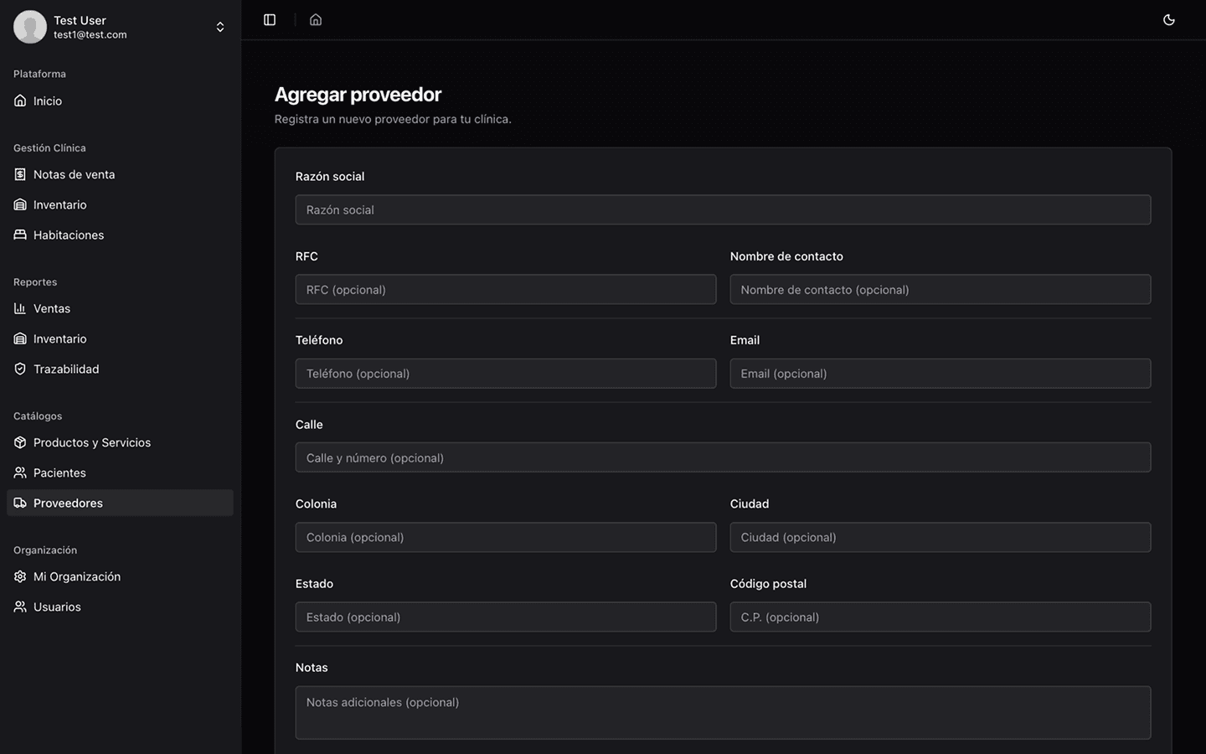Click the Inicio house icon
Viewport: 1206px width, 754px height.
tap(20, 101)
